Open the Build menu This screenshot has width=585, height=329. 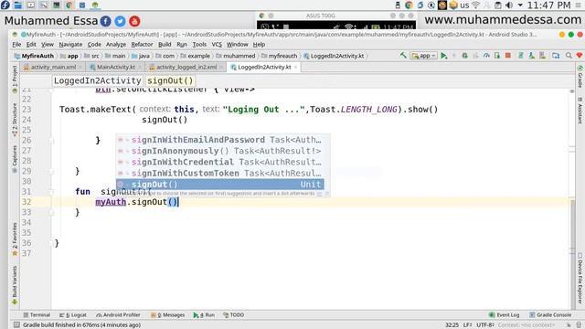(x=165, y=45)
